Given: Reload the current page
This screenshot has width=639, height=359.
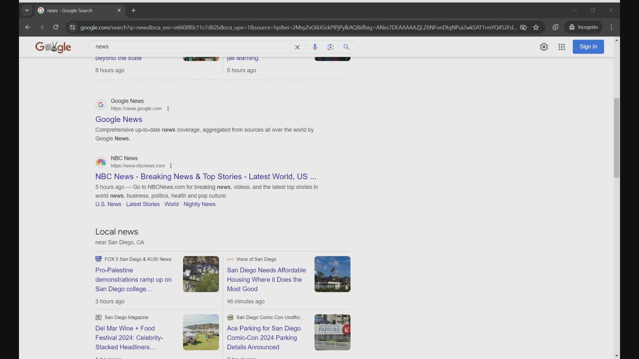Looking at the screenshot, I should (x=56, y=27).
